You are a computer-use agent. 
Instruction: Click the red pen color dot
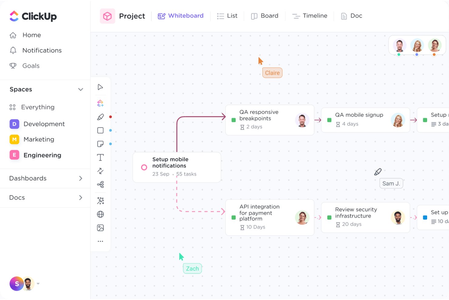(x=110, y=117)
